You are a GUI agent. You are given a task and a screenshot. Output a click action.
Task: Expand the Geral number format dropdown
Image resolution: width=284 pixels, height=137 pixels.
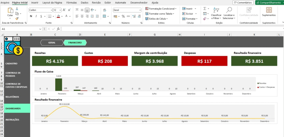click(140, 10)
